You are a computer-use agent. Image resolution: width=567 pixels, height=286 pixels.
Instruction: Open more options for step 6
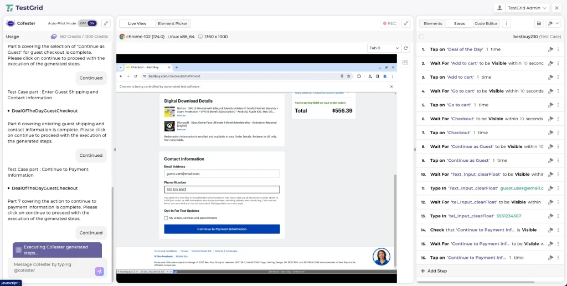pos(558,119)
